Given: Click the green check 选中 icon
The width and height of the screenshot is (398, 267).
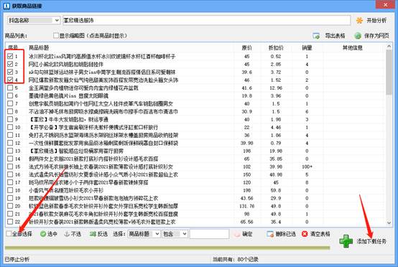Looking at the screenshot, I should [43, 234].
